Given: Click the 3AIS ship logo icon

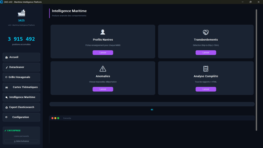Looking at the screenshot, I should [21, 13].
